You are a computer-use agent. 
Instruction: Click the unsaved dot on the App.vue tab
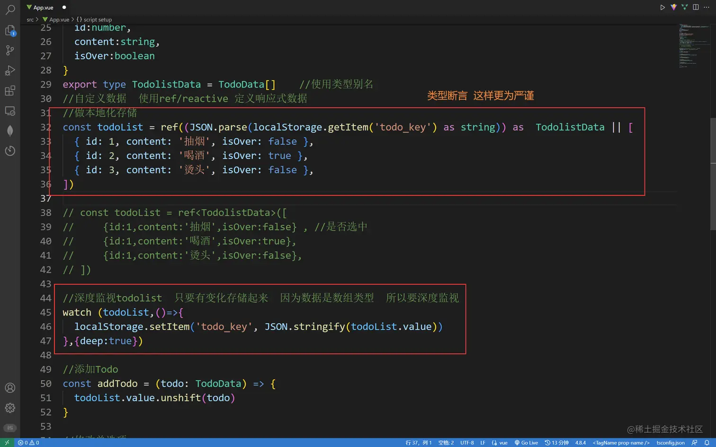pyautogui.click(x=64, y=8)
